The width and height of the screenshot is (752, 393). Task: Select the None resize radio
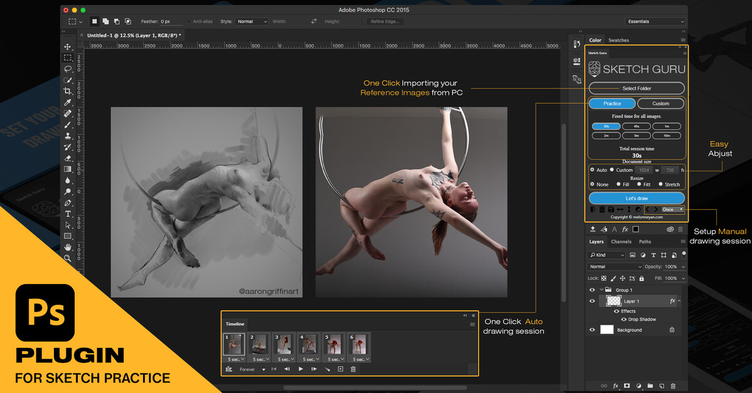592,184
